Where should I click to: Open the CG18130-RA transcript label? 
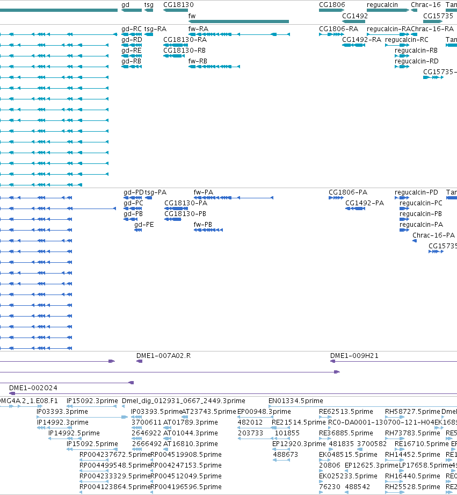185,40
